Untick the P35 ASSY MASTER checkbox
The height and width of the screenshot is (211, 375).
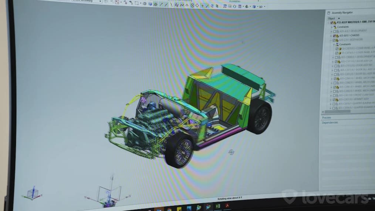331,23
